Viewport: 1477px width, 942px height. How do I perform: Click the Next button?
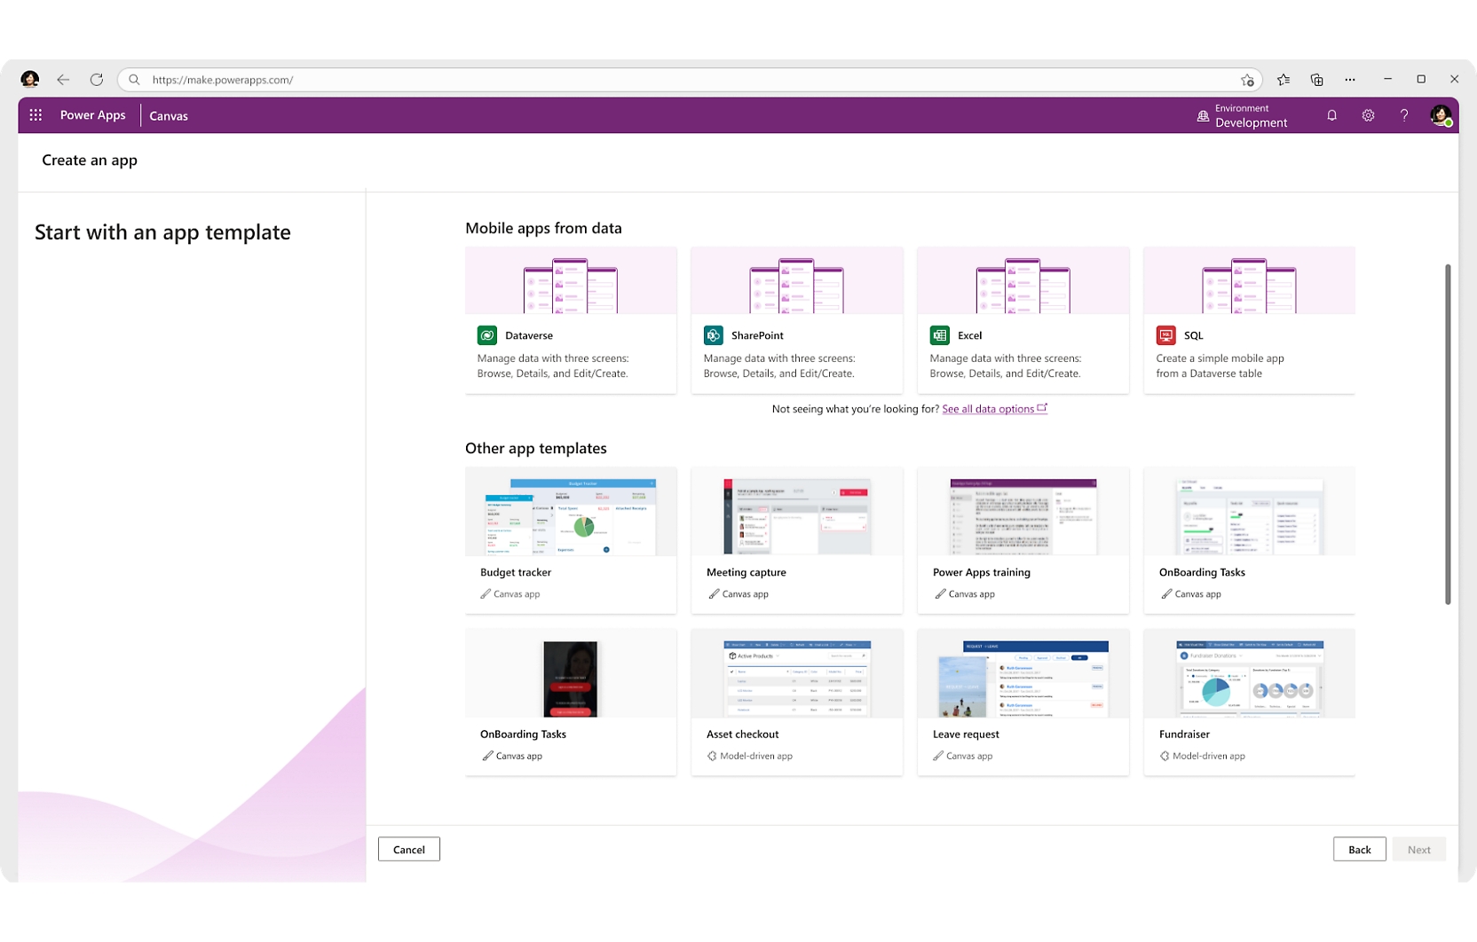click(1418, 850)
